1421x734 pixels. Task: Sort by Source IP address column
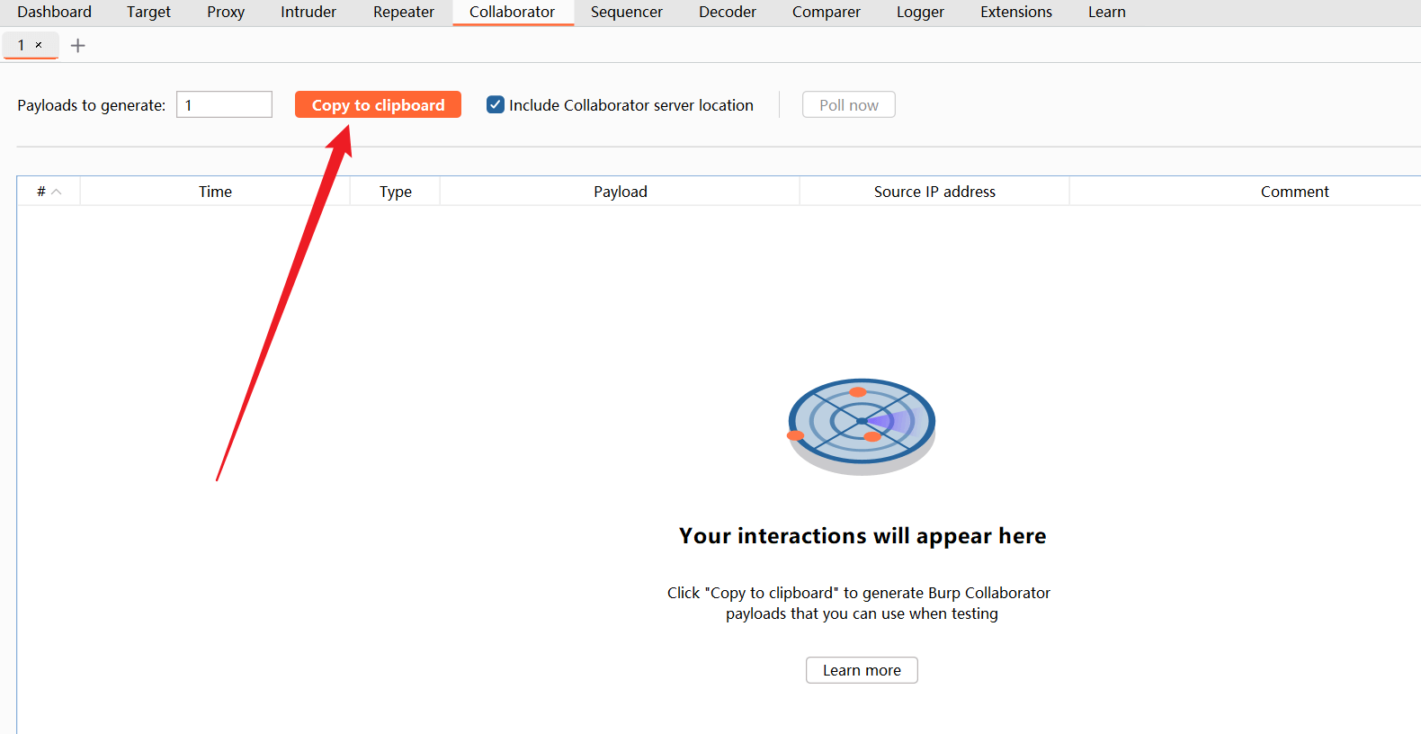934,192
